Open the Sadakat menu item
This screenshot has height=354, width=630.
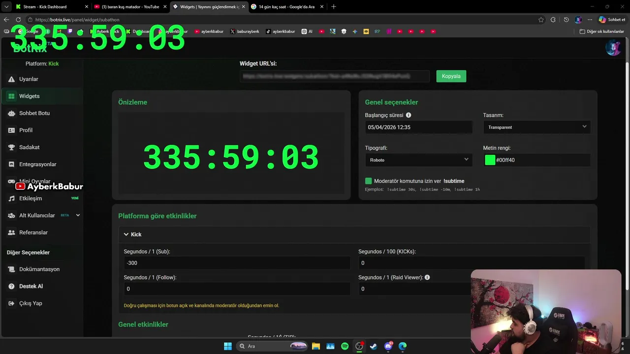pyautogui.click(x=42, y=147)
